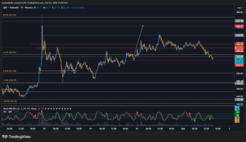Click date label '29' on the time axis

point(91,129)
